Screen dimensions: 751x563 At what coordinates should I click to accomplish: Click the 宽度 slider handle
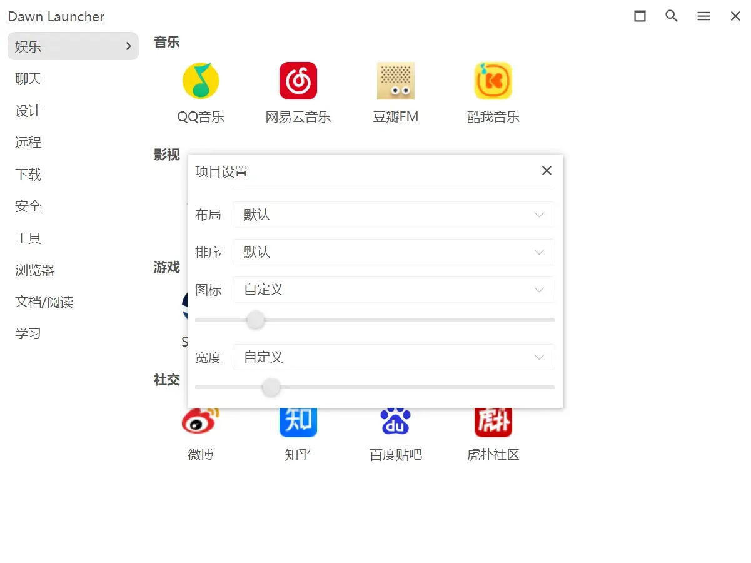[x=271, y=387]
